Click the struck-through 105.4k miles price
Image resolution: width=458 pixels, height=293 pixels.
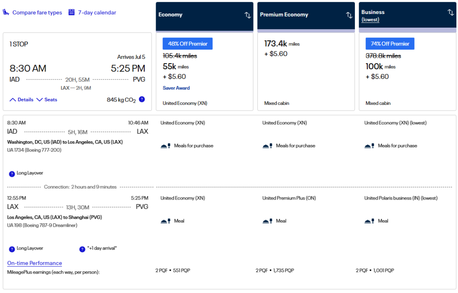point(180,56)
